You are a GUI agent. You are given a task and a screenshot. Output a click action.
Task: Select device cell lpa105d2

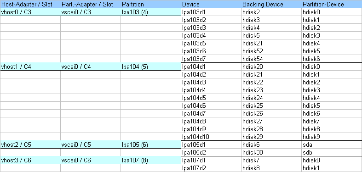click(211, 152)
